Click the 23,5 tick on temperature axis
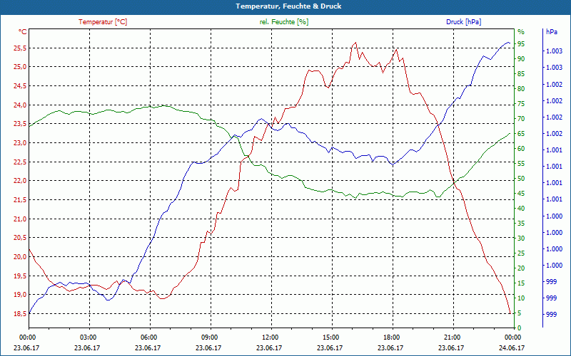 tap(20, 124)
